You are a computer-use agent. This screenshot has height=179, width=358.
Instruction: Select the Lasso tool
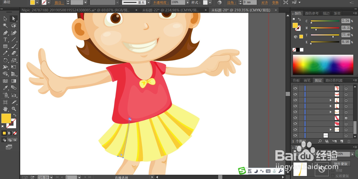pos(14,25)
